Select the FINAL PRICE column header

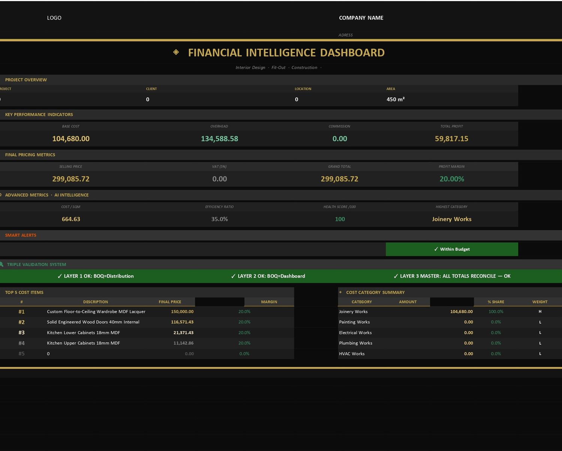tap(170, 302)
